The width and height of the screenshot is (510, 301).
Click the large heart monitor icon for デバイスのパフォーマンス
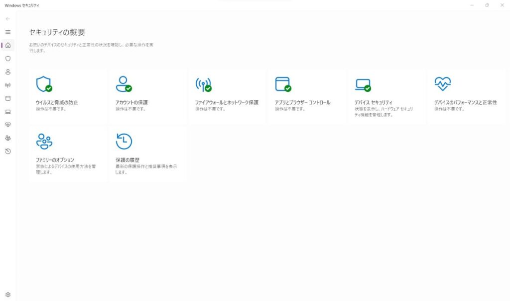[x=443, y=83]
